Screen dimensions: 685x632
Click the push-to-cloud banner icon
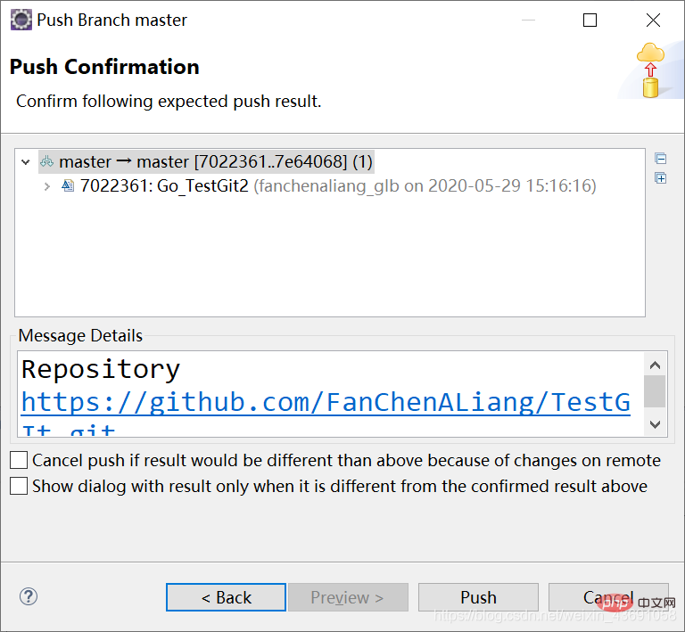pyautogui.click(x=650, y=70)
